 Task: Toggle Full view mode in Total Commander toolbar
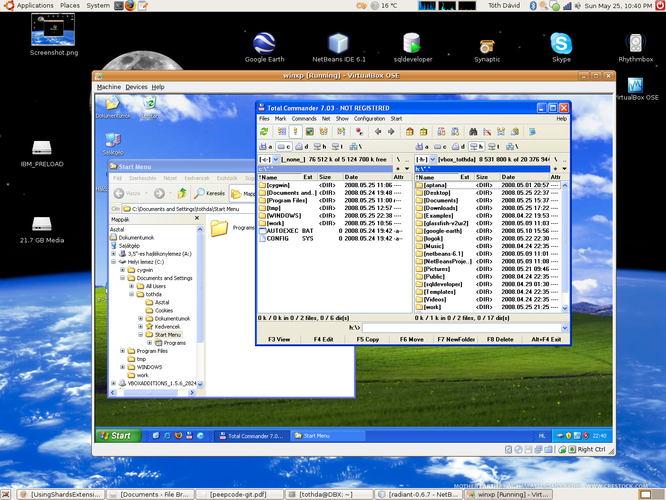295,131
